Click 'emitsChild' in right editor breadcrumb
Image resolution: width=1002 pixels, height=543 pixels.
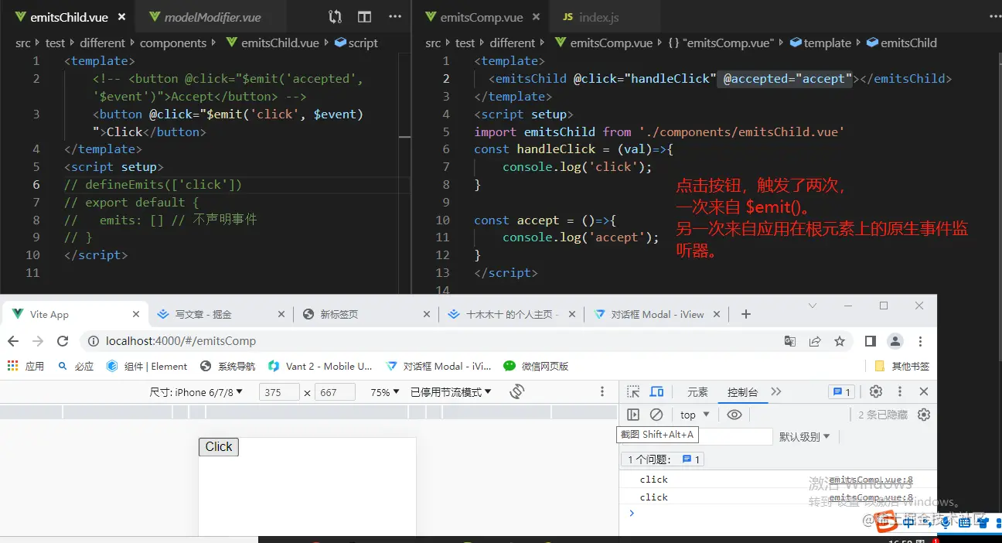[x=908, y=43]
